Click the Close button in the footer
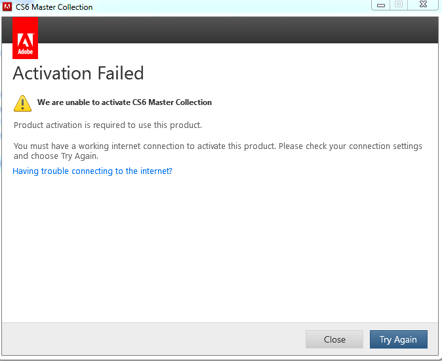The height and width of the screenshot is (361, 442). 334,339
